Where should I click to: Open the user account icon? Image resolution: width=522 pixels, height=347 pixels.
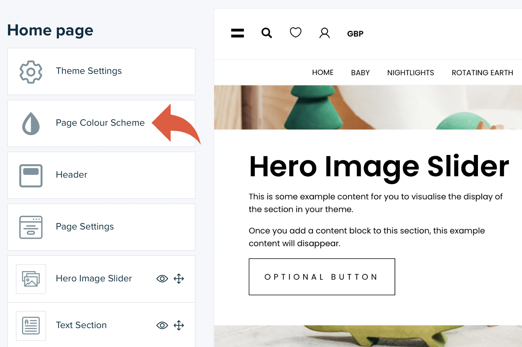pyautogui.click(x=324, y=33)
